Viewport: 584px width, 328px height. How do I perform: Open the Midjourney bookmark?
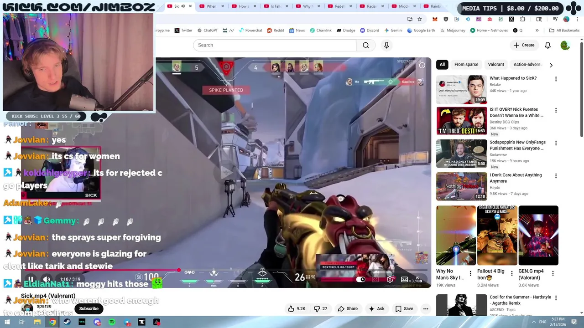point(453,31)
